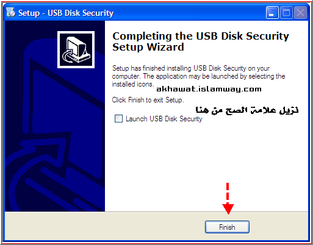Minimize the USB Disk Security setup window
The width and height of the screenshot is (313, 245).
tap(272, 13)
